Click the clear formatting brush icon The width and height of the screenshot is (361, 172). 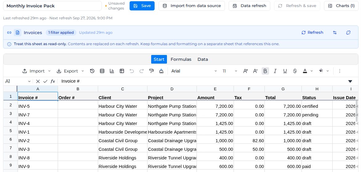click(x=161, y=71)
